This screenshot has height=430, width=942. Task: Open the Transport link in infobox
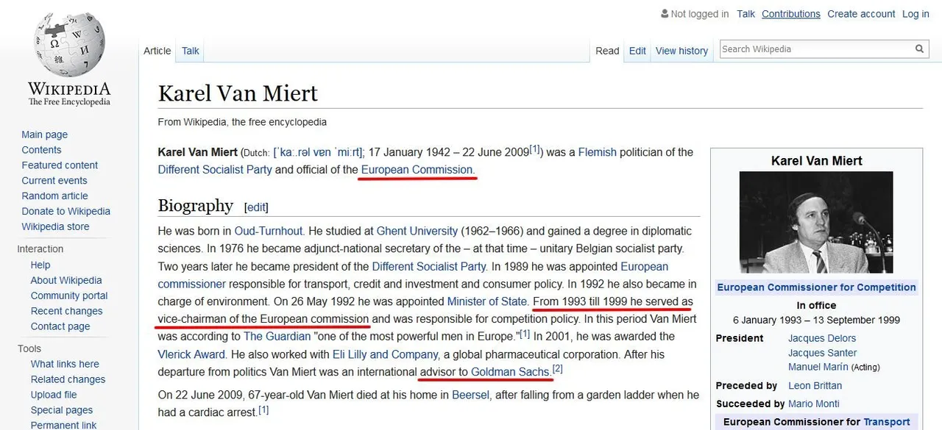(887, 422)
